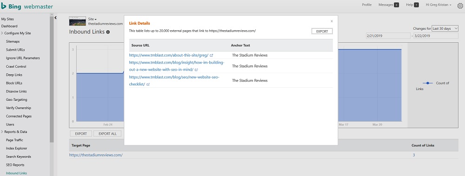Open the Messages menu item
The image size is (465, 176).
coord(385,5)
